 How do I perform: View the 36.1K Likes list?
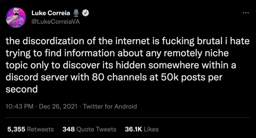[141, 129]
